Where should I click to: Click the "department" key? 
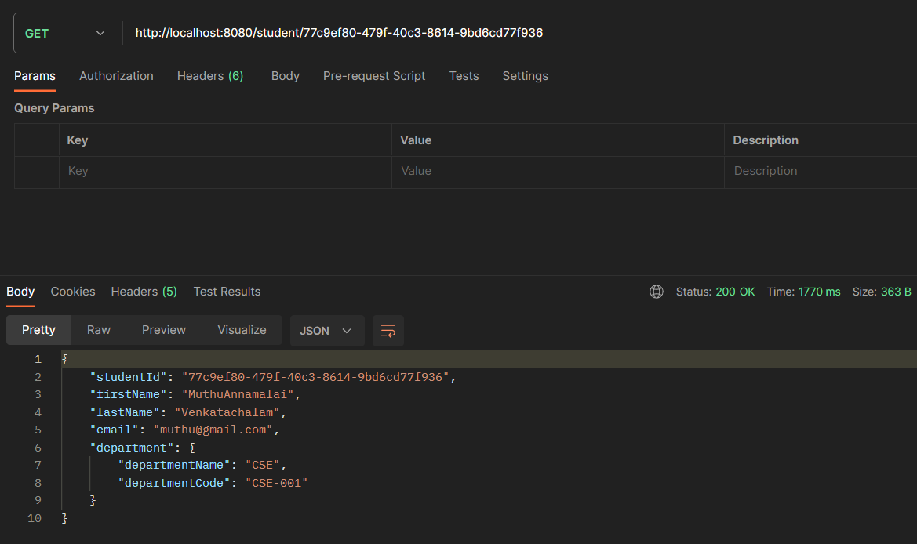(x=132, y=448)
